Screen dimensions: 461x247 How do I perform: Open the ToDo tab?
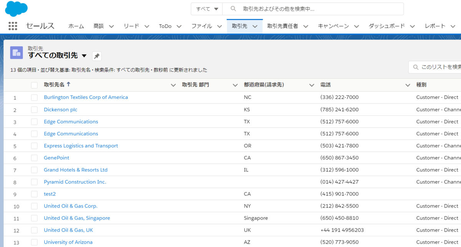(x=165, y=26)
